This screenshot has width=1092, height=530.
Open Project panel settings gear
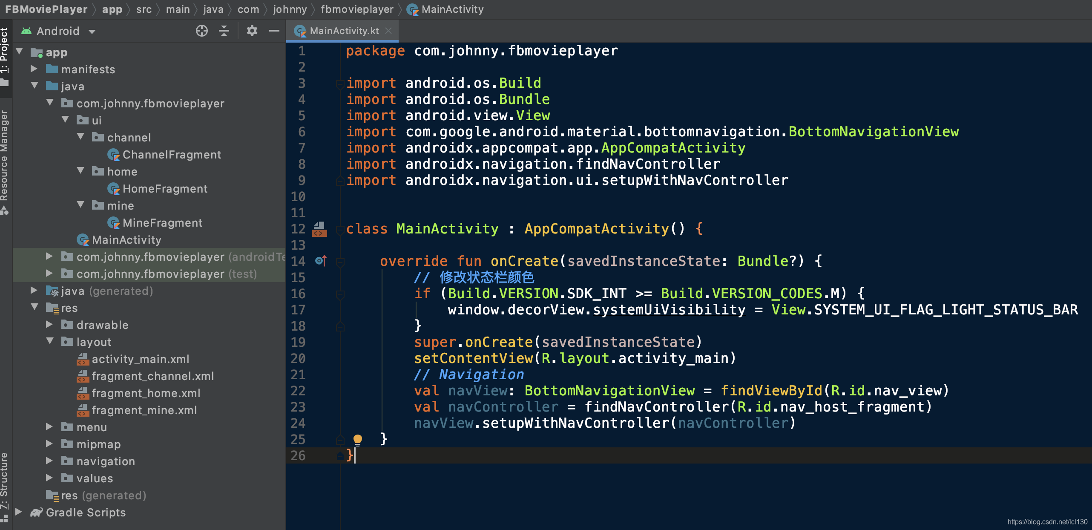[x=252, y=31]
